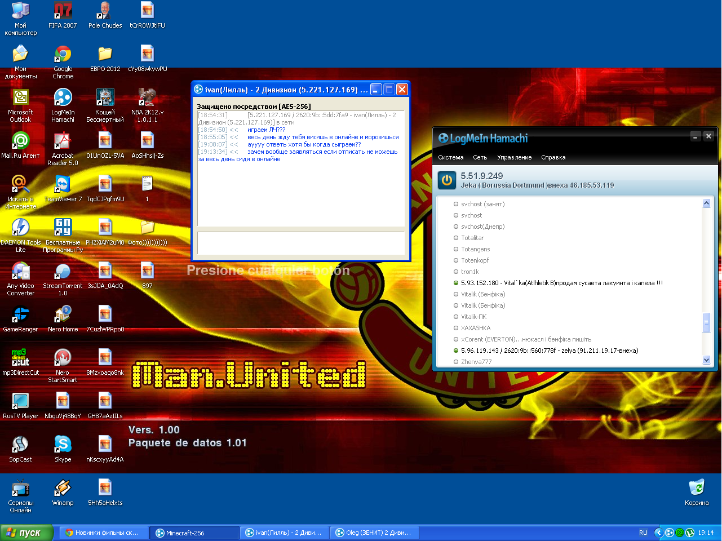The height and width of the screenshot is (541, 722).
Task: Switch to ivan(Лилль) chat taskbar button
Action: [x=285, y=533]
